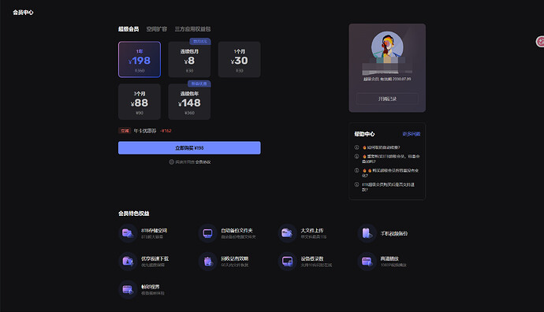Viewport: 544px width, 312px height.
Task: Click the 自动备份文件夹 monitor icon
Action: [x=207, y=233]
